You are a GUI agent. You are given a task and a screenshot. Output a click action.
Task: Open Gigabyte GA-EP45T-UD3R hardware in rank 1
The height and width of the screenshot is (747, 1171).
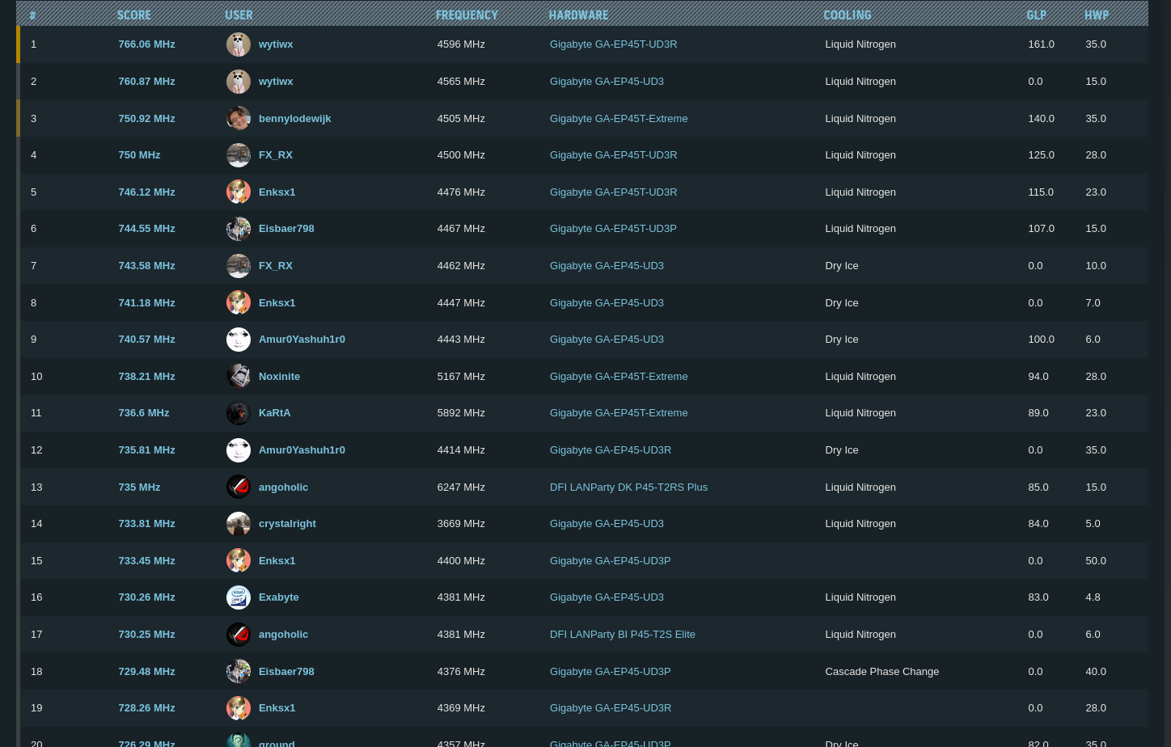click(613, 44)
